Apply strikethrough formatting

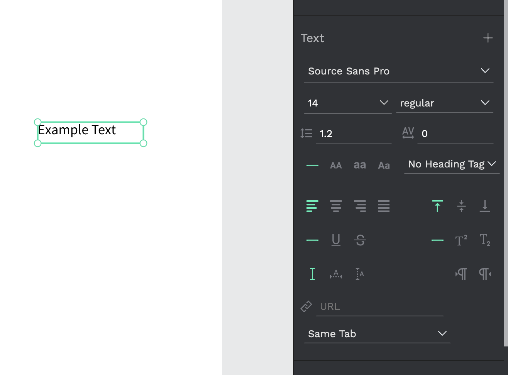360,240
